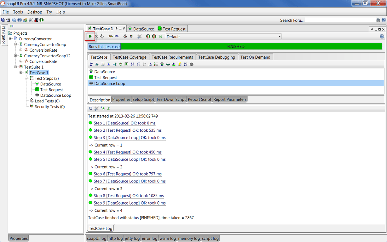The height and width of the screenshot is (242, 387).
Task: Select Security Tests (0) in navigator
Action: coord(49,107)
